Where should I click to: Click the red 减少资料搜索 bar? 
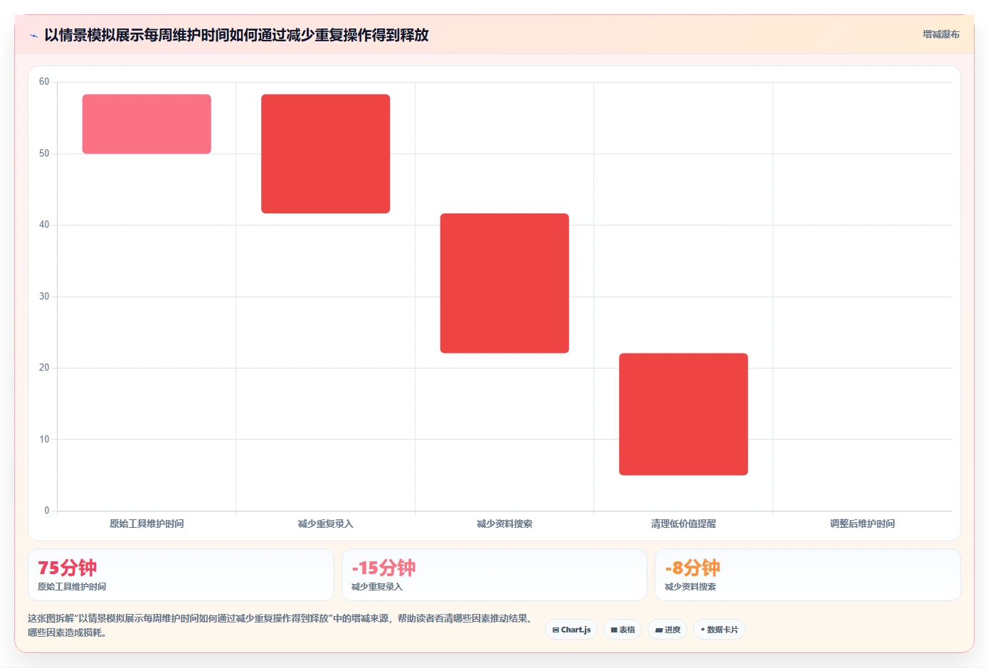[x=504, y=283]
